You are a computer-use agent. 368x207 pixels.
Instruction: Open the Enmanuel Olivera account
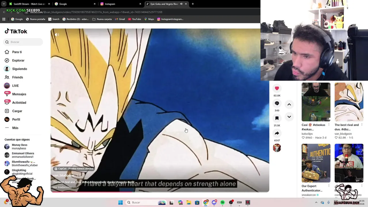23,155
